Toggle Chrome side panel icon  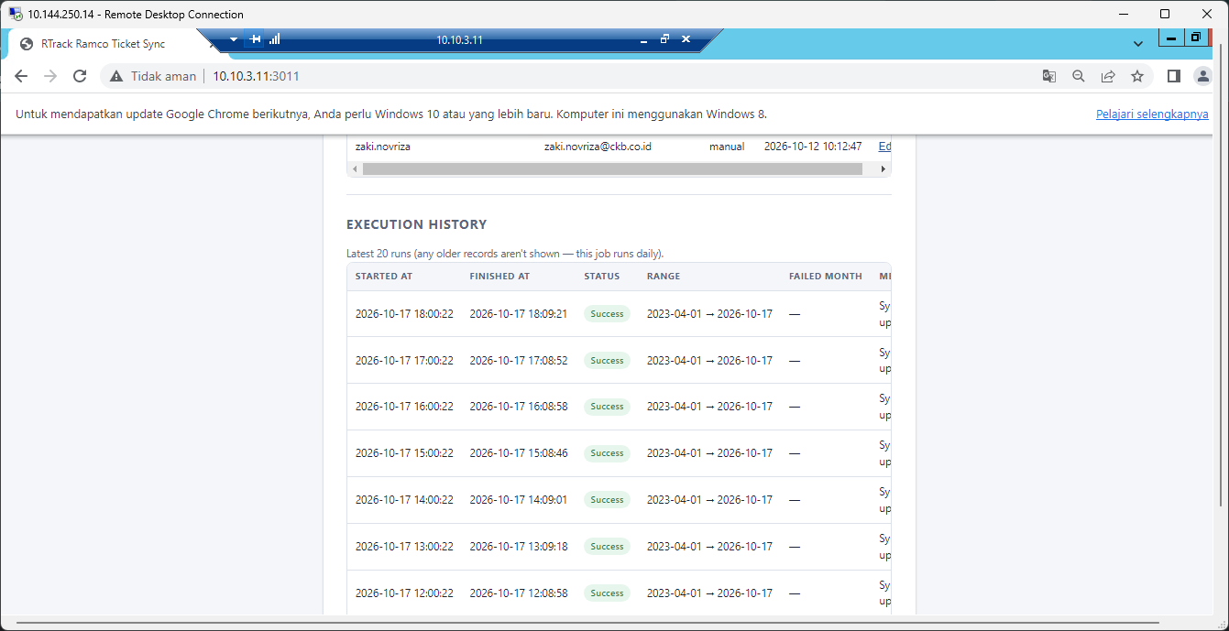coord(1173,76)
